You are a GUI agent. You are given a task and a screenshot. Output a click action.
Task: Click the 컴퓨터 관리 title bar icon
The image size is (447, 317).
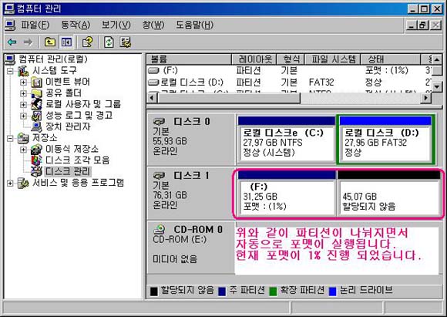tap(9, 8)
